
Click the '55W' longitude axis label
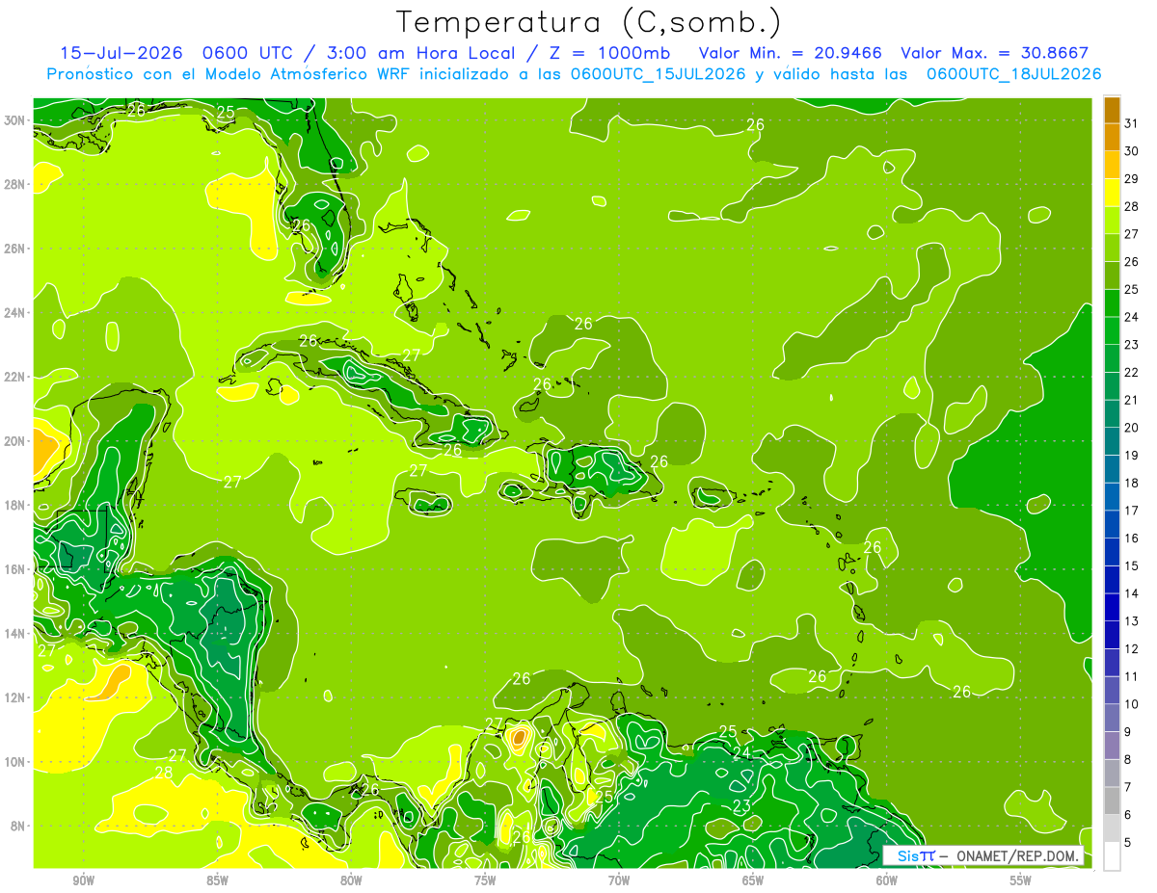(x=1021, y=881)
